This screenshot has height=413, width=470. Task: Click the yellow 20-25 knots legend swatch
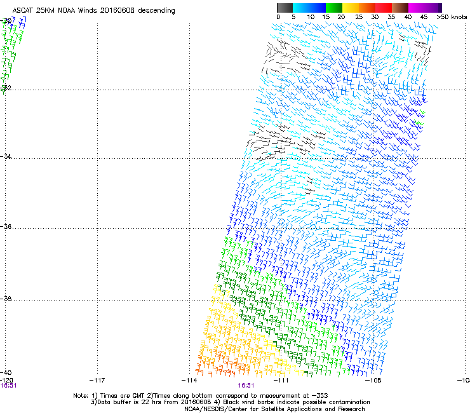(x=351, y=8)
